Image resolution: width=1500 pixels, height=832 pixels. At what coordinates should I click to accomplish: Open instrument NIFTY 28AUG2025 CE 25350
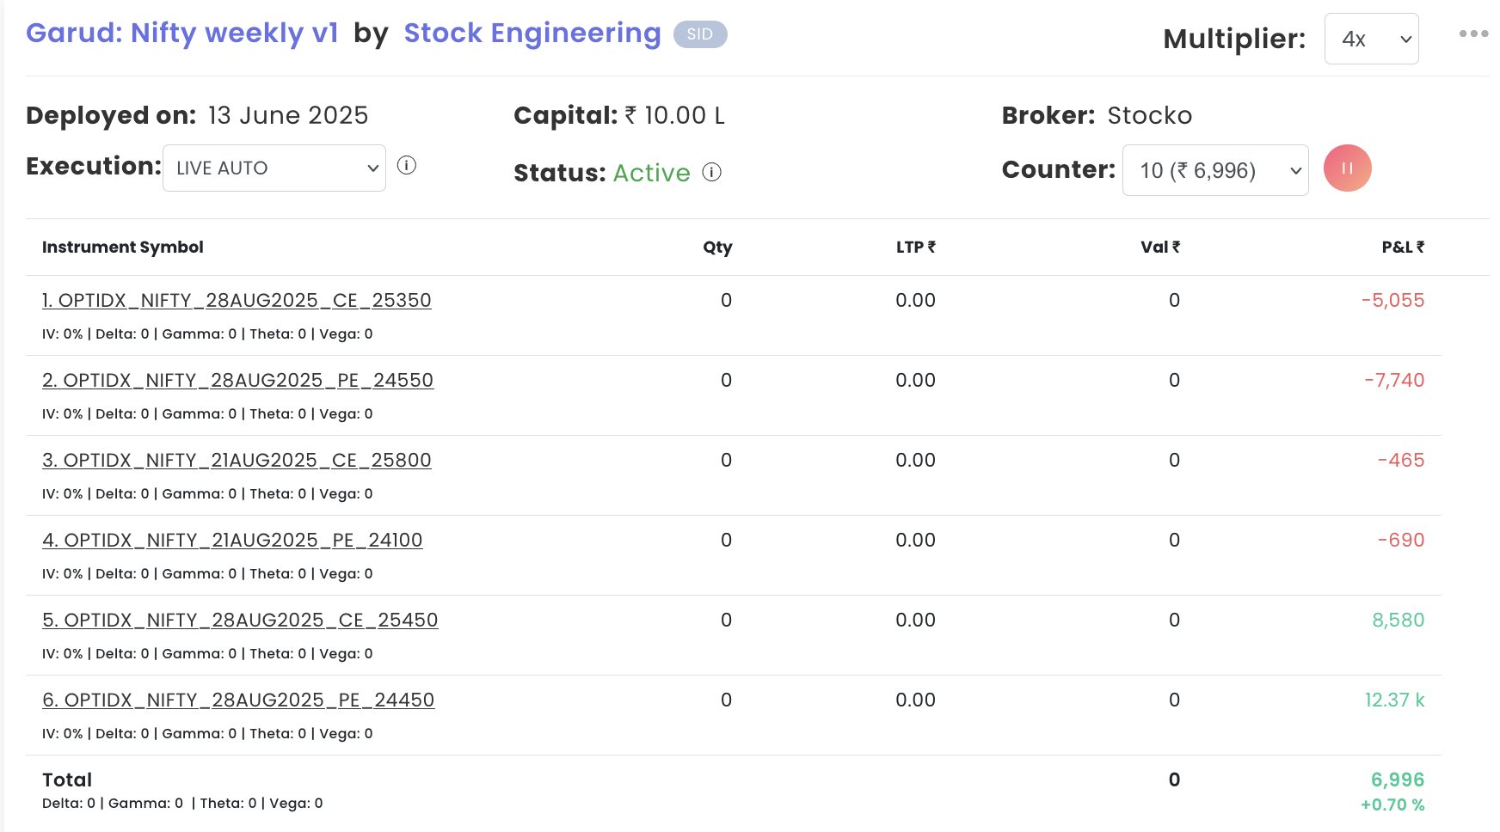click(237, 301)
